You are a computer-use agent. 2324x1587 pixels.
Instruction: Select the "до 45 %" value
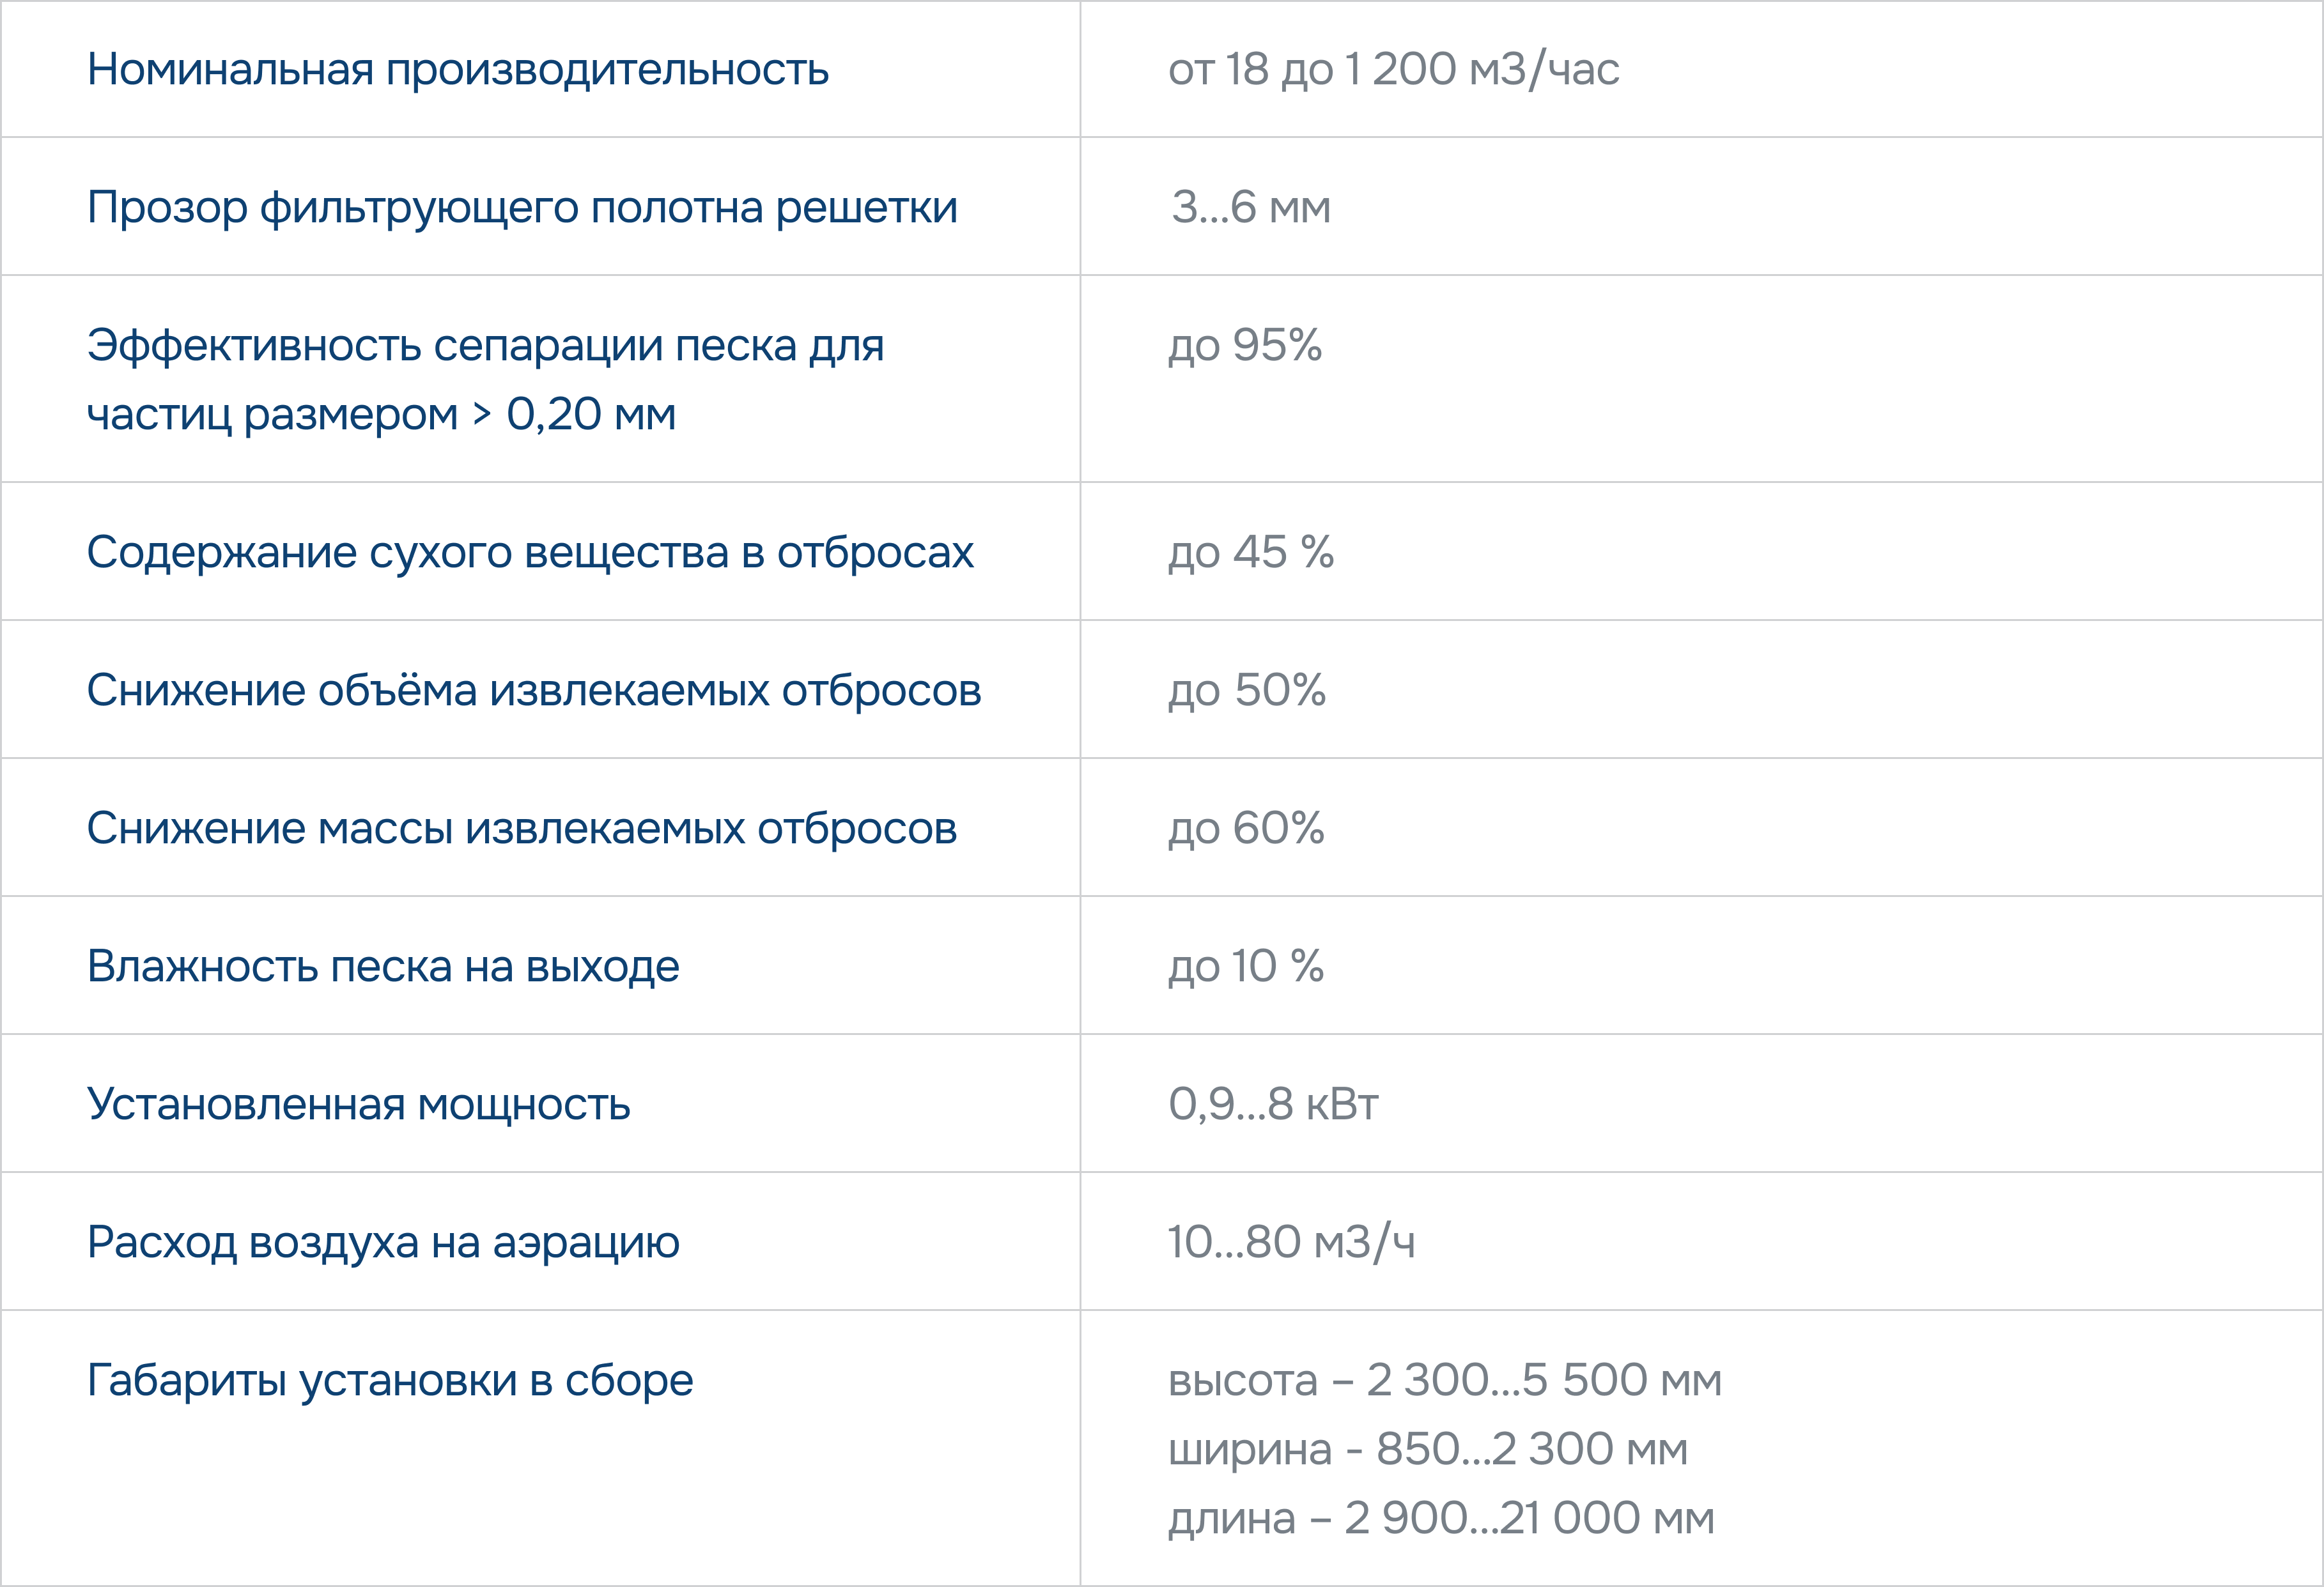tap(1251, 553)
